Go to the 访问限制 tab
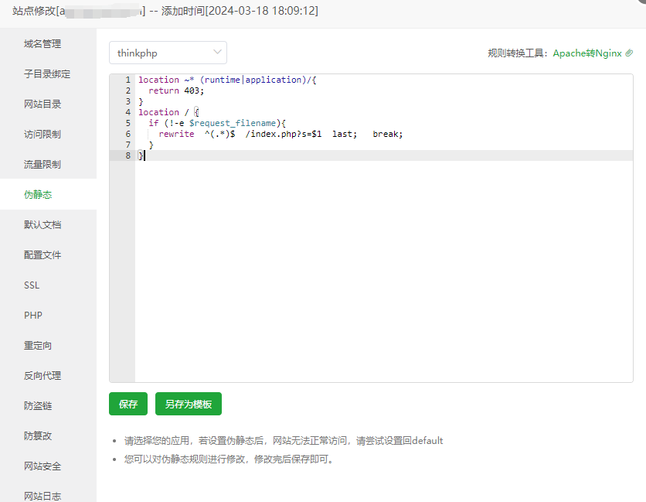Screen dimensions: 646x502 (x=42, y=135)
